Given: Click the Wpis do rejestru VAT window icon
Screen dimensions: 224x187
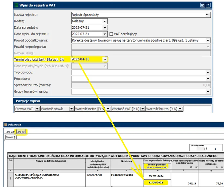Looking at the screenshot, I should tap(16, 5).
